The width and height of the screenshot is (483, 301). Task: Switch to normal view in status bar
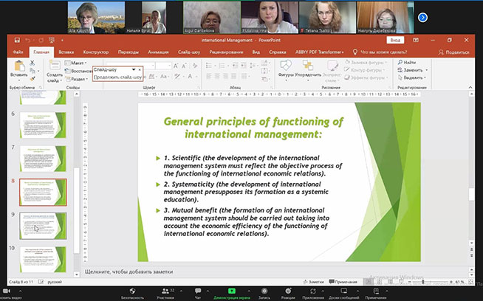click(x=368, y=282)
